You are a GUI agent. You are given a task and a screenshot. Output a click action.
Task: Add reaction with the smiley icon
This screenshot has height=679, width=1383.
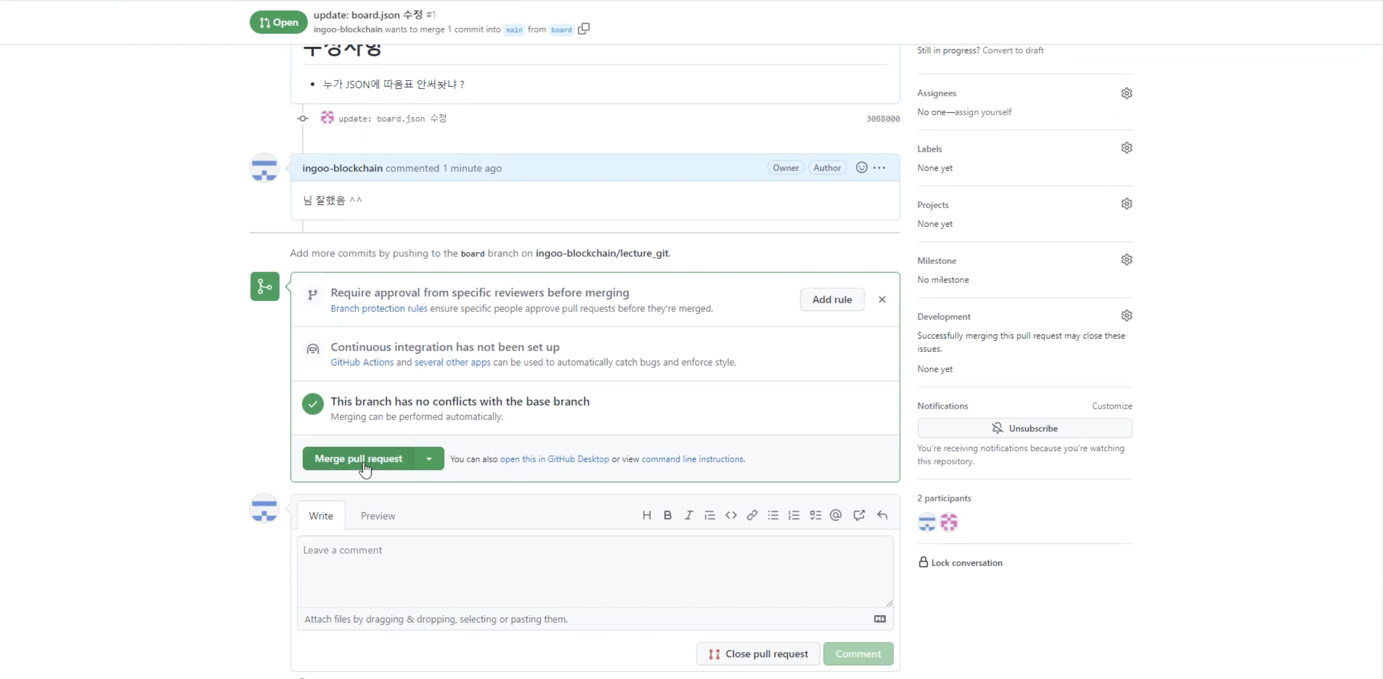pos(861,168)
